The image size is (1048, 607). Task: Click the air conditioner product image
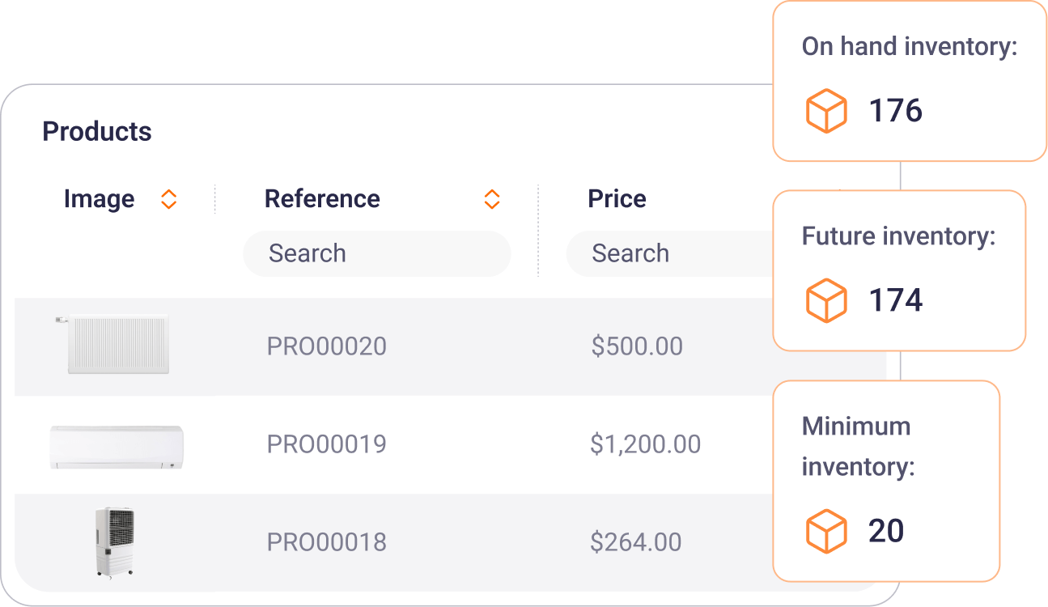pyautogui.click(x=117, y=446)
